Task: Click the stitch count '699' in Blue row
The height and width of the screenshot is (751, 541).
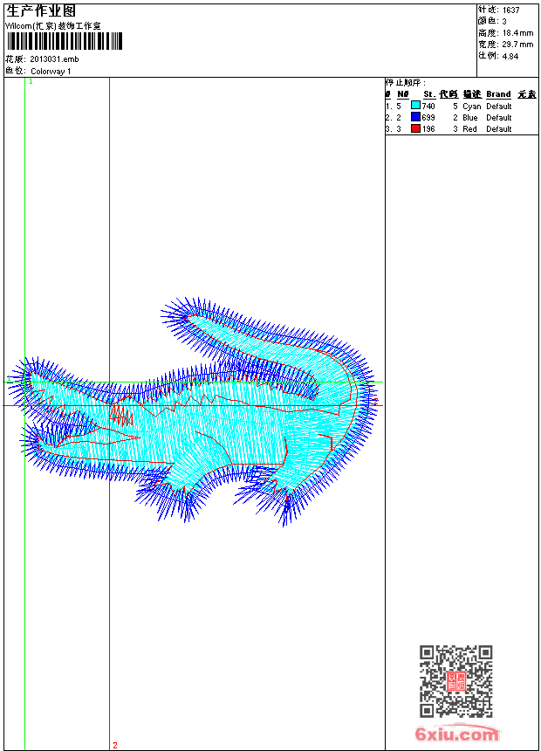Action: click(x=428, y=117)
